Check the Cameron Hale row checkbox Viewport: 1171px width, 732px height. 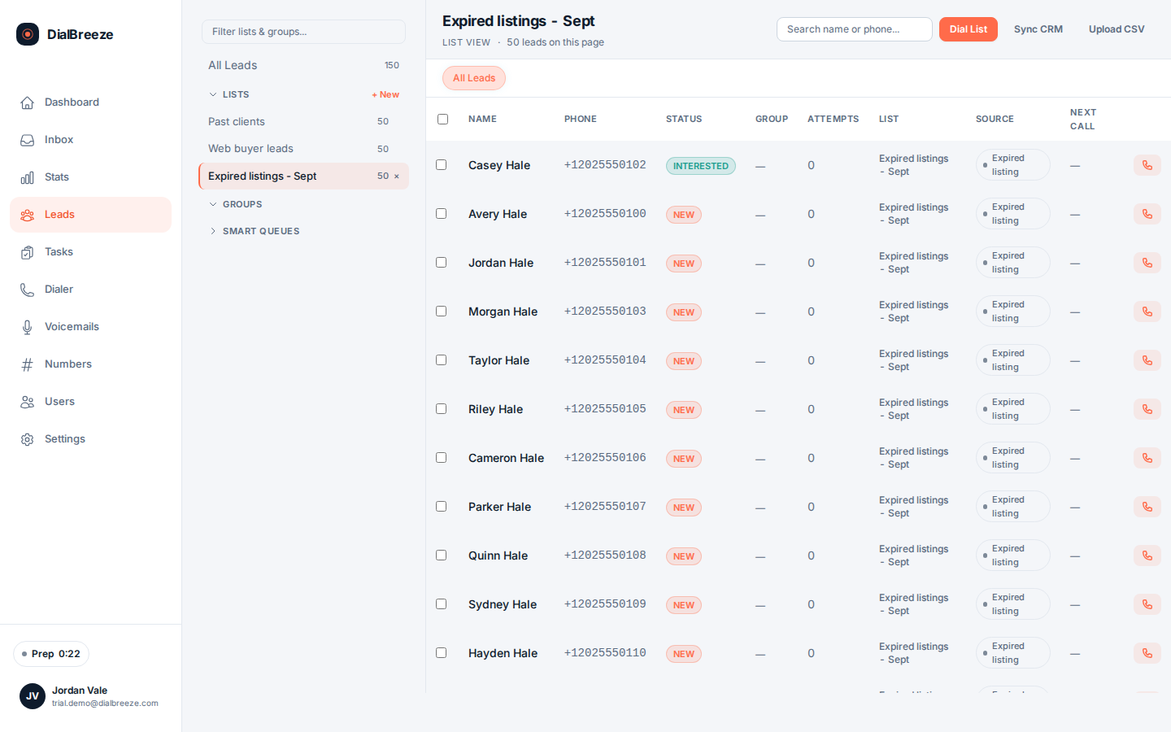point(442,457)
